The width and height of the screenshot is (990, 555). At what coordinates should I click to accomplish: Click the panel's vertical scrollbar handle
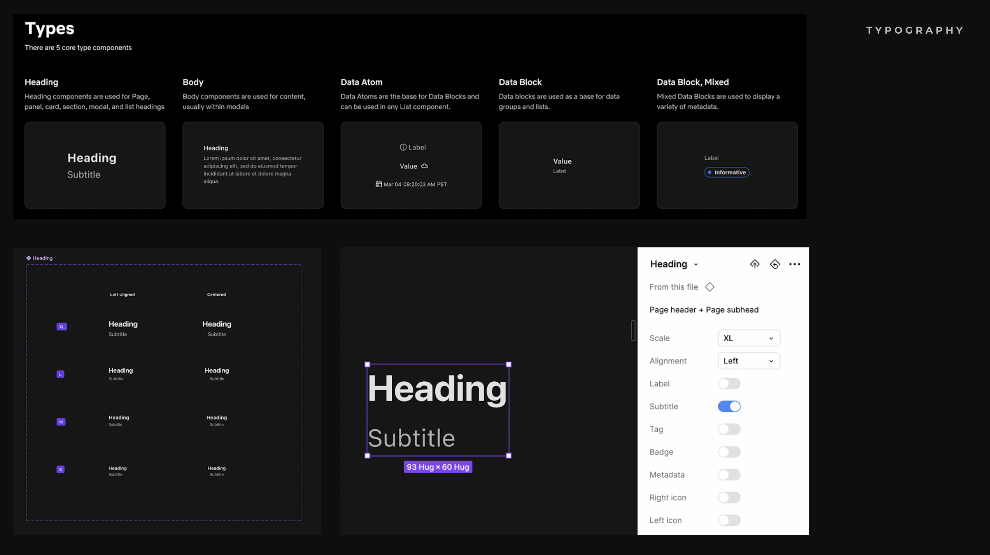point(633,330)
